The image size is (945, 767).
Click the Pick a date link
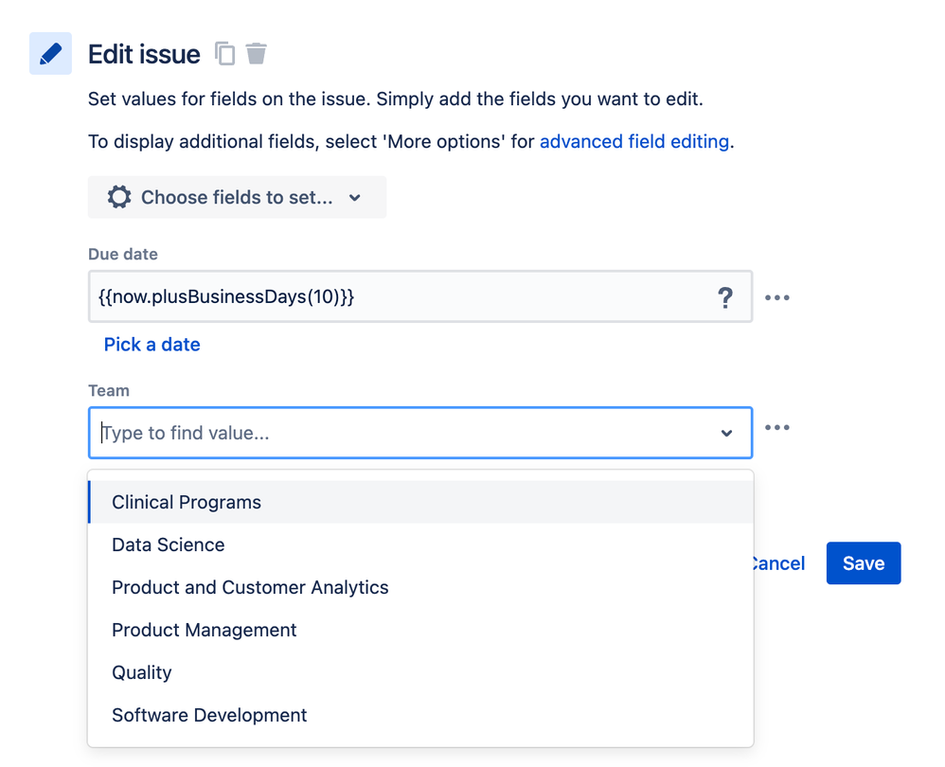(152, 345)
